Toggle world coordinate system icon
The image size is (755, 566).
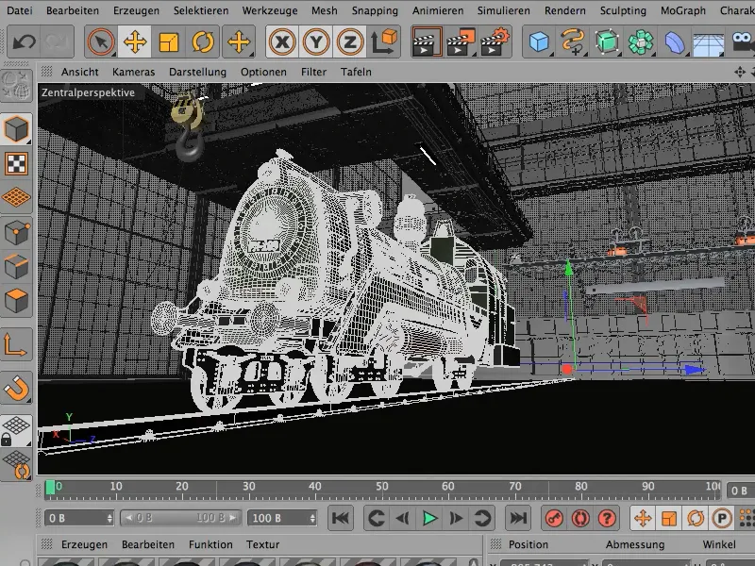click(x=384, y=42)
